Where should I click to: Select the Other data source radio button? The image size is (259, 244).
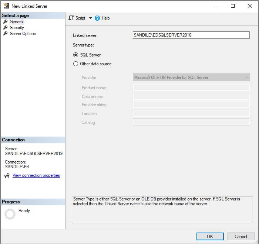click(x=75, y=64)
